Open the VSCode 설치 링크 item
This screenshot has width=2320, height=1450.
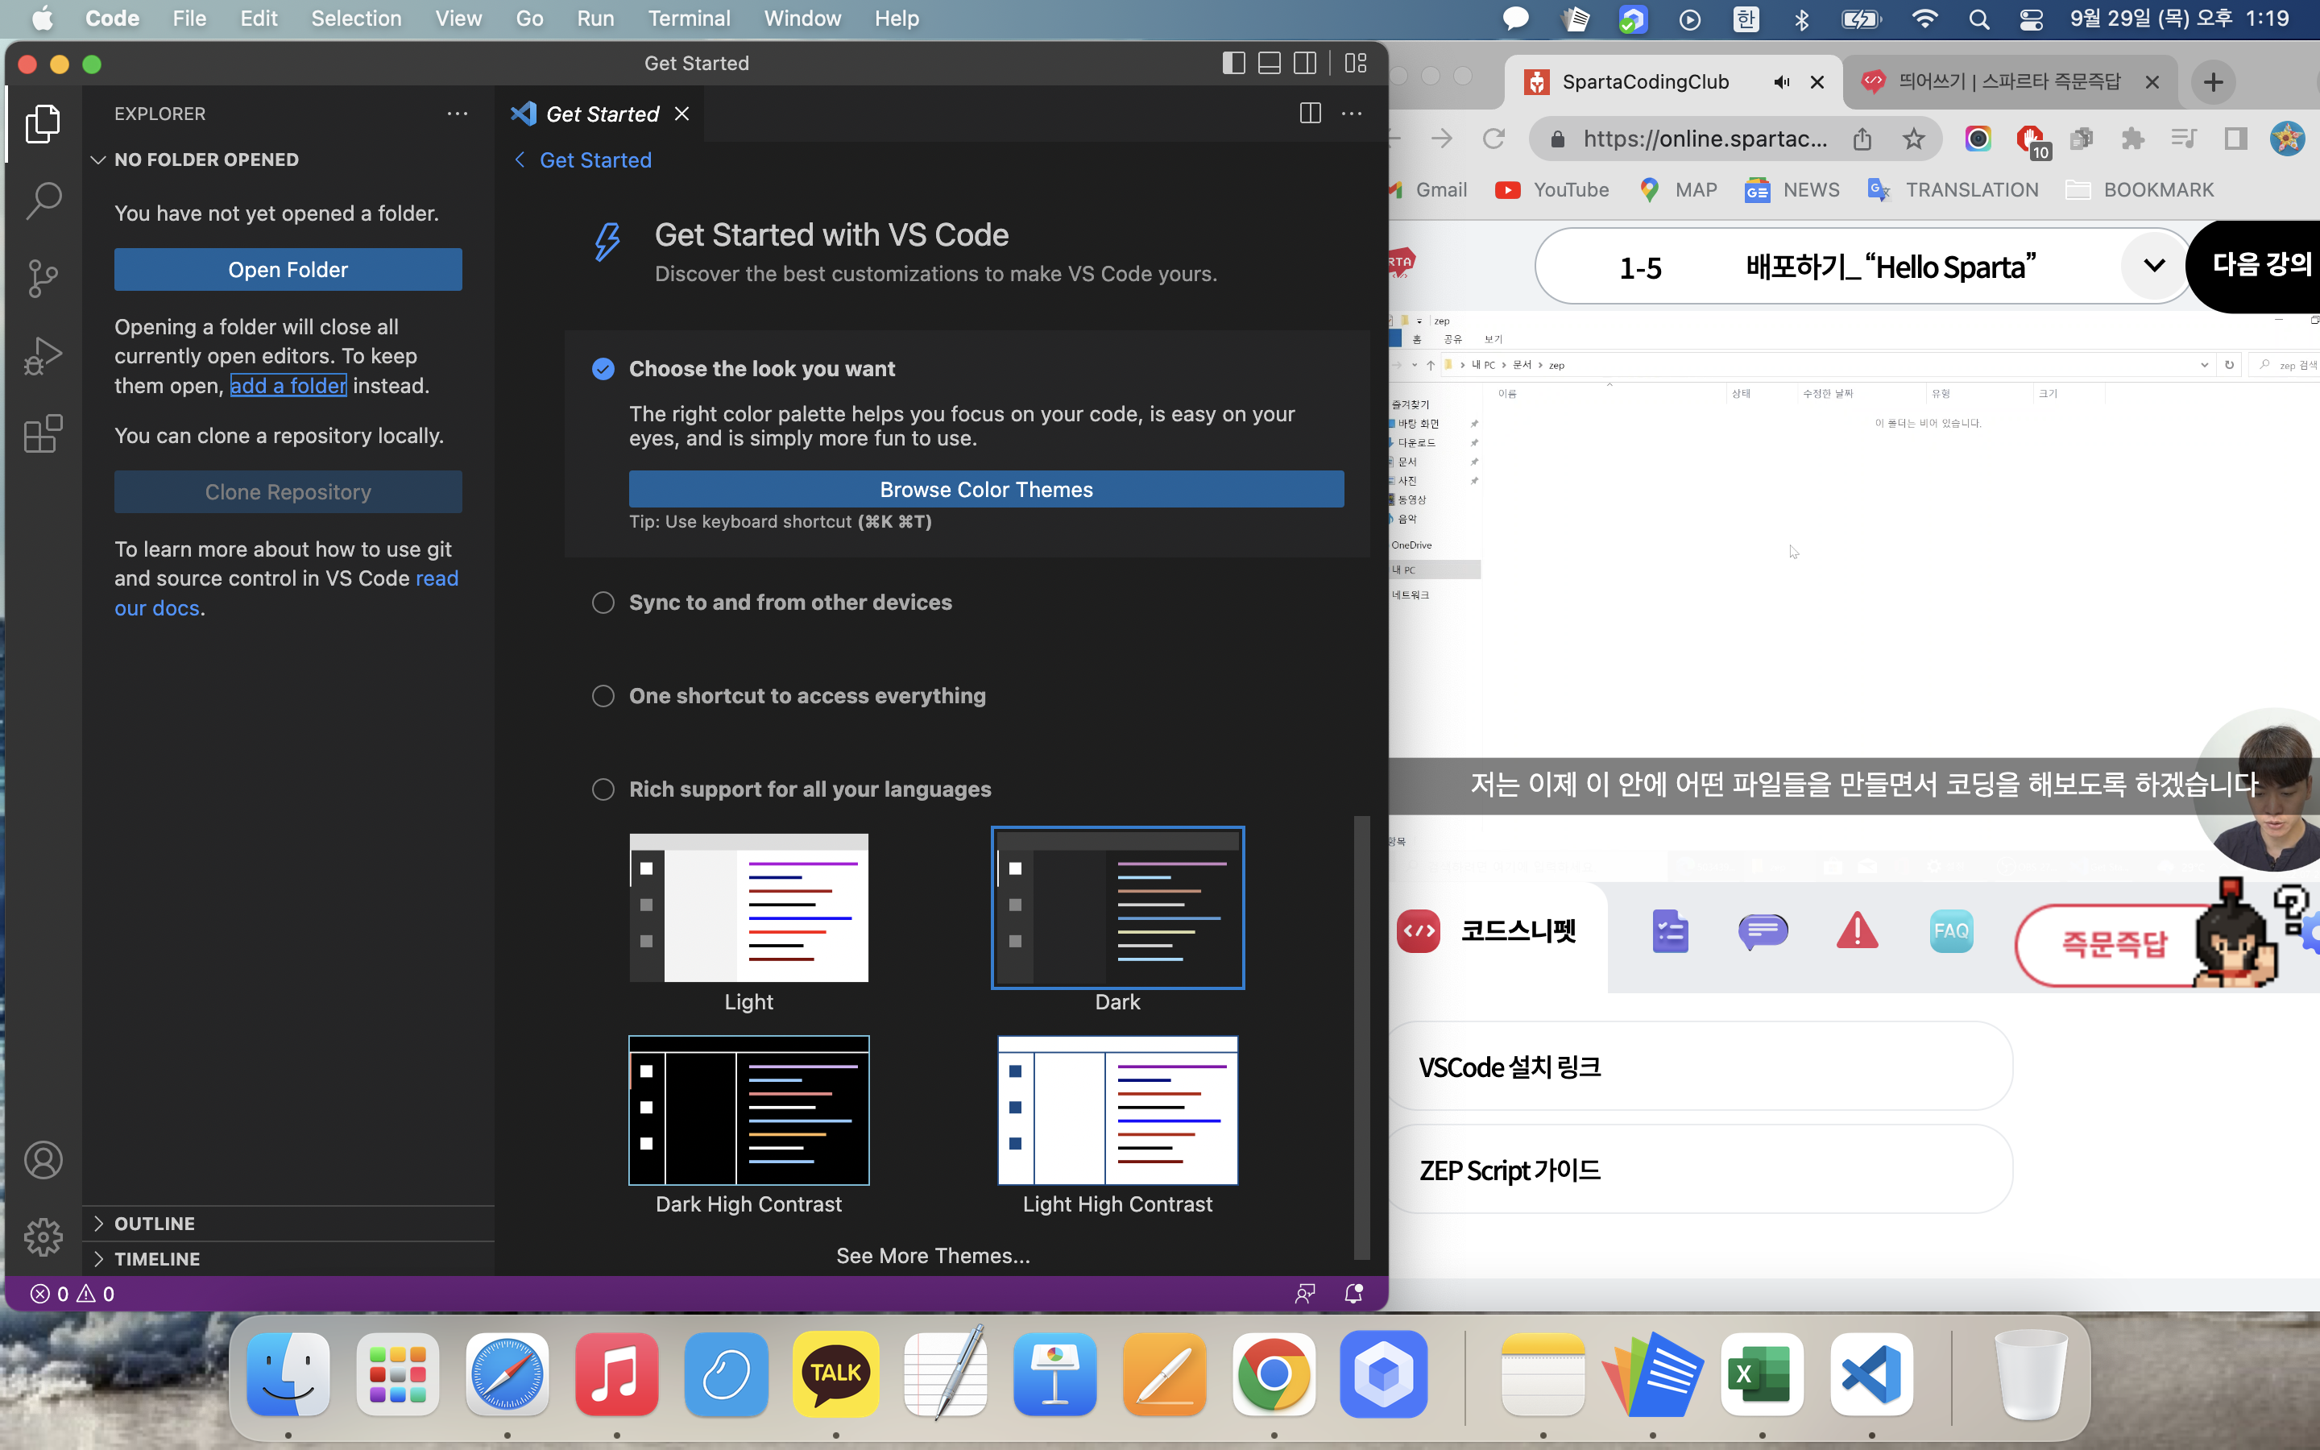coord(1700,1067)
